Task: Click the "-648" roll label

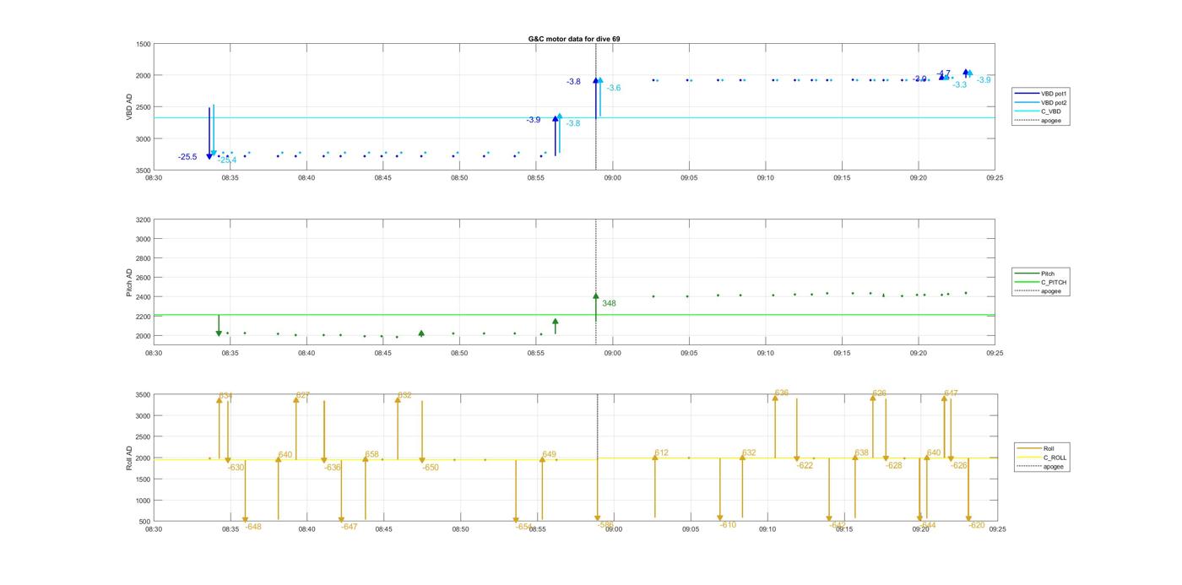Action: click(253, 526)
